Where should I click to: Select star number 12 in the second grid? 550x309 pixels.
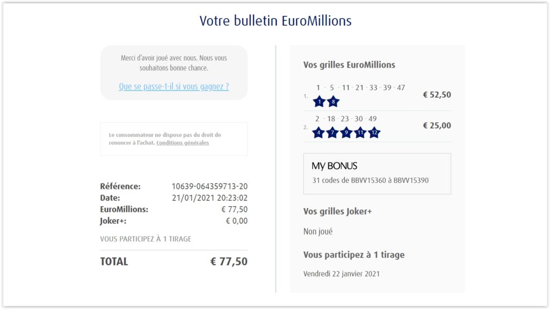pos(374,133)
